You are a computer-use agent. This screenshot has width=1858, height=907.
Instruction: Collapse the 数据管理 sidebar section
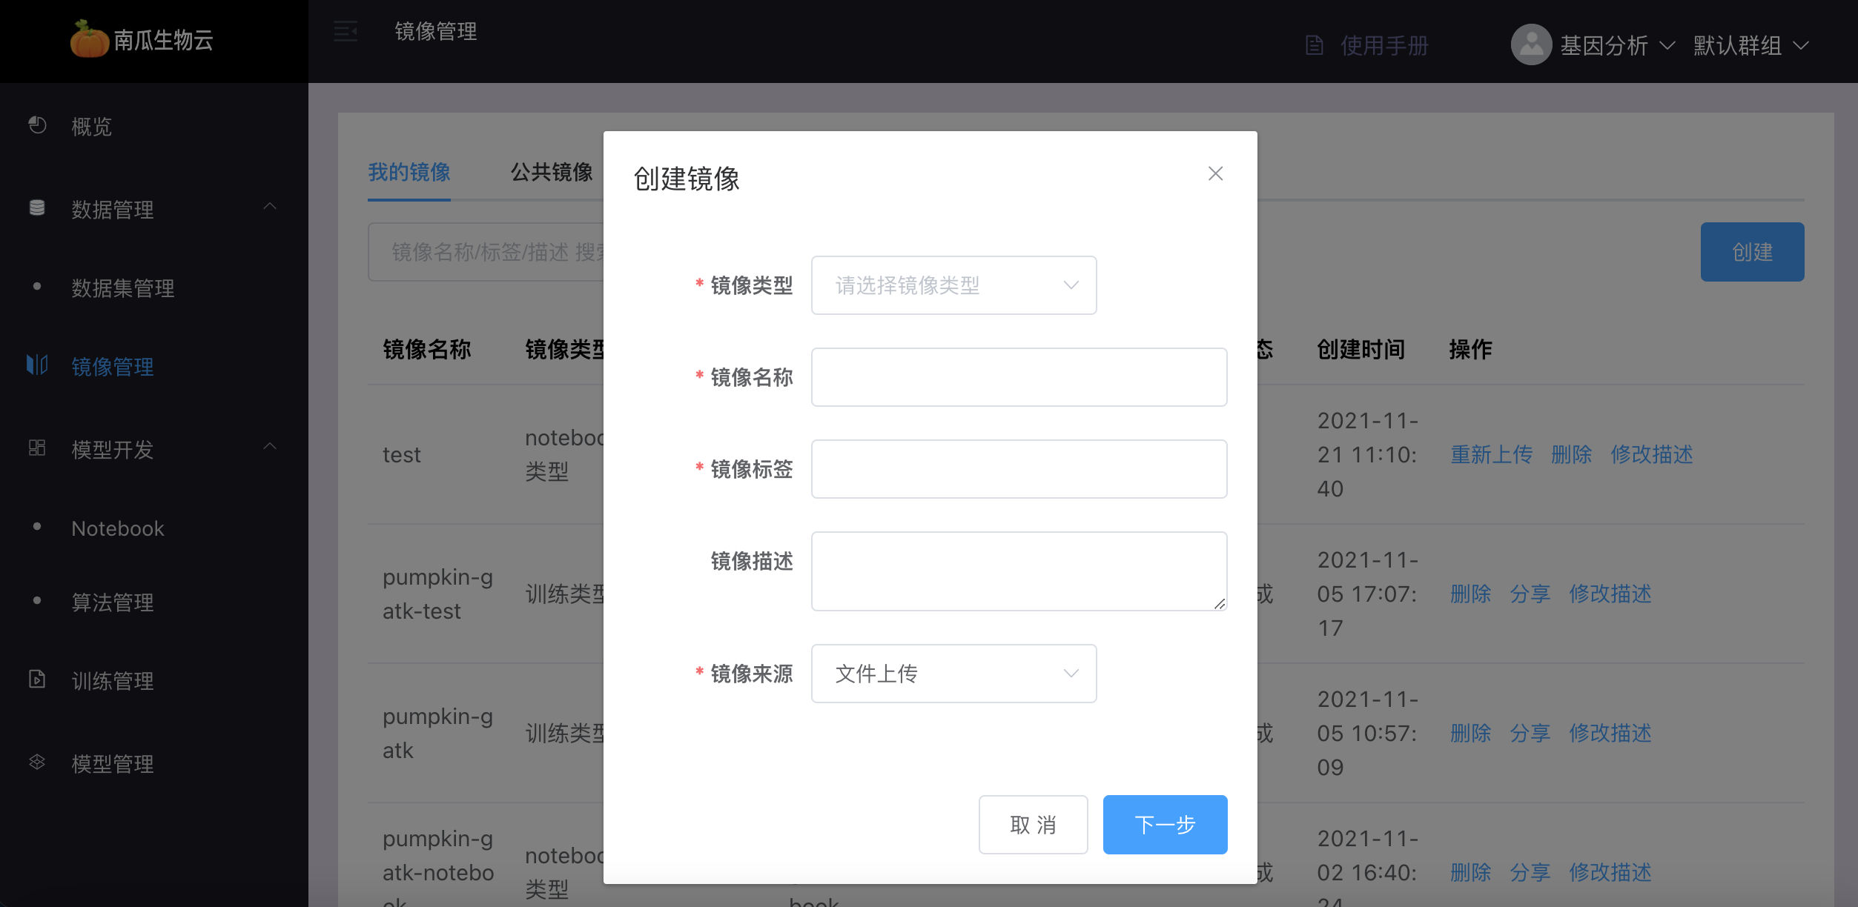click(x=270, y=207)
